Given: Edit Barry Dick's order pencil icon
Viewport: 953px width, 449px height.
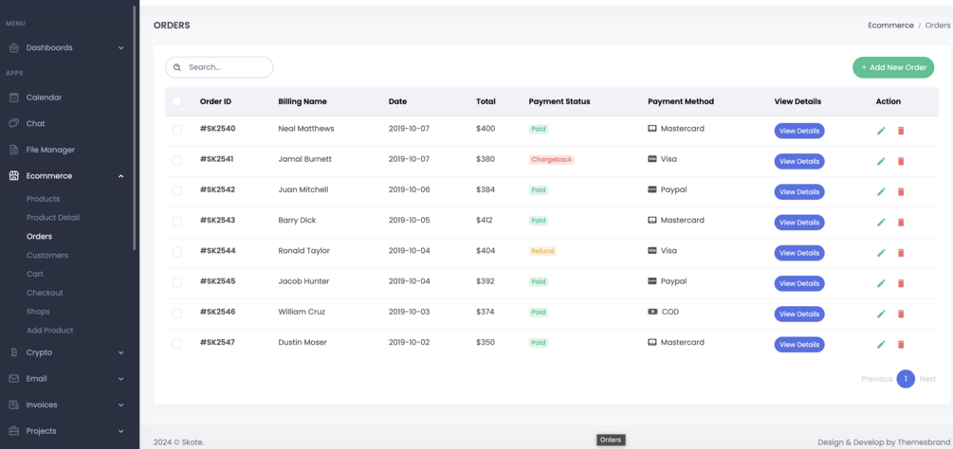Looking at the screenshot, I should [881, 222].
